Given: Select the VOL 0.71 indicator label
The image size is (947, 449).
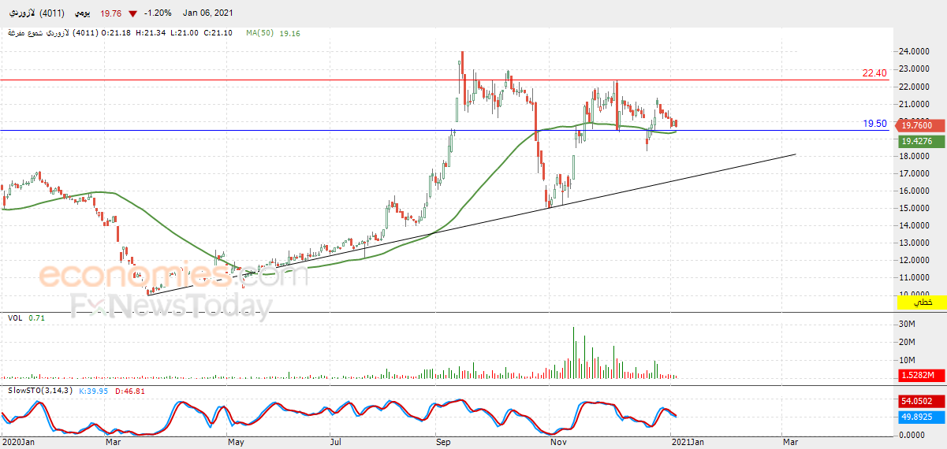Looking at the screenshot, I should (x=25, y=318).
